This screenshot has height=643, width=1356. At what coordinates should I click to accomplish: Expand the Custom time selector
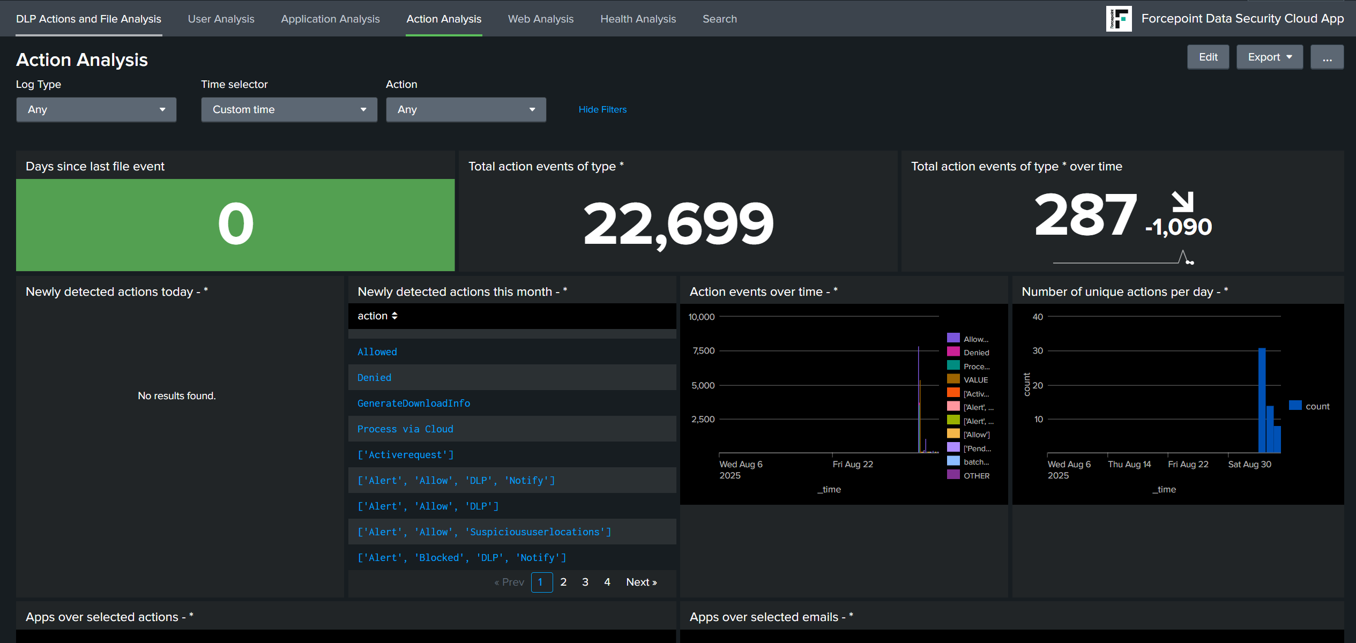point(289,110)
